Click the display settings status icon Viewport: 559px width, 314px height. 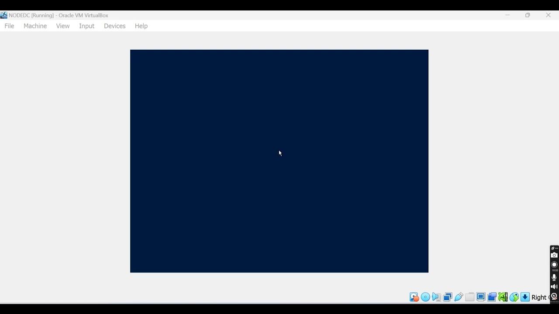(x=481, y=297)
